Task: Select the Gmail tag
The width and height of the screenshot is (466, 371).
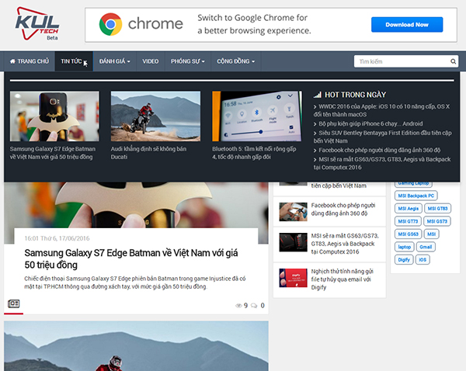Action: point(426,247)
